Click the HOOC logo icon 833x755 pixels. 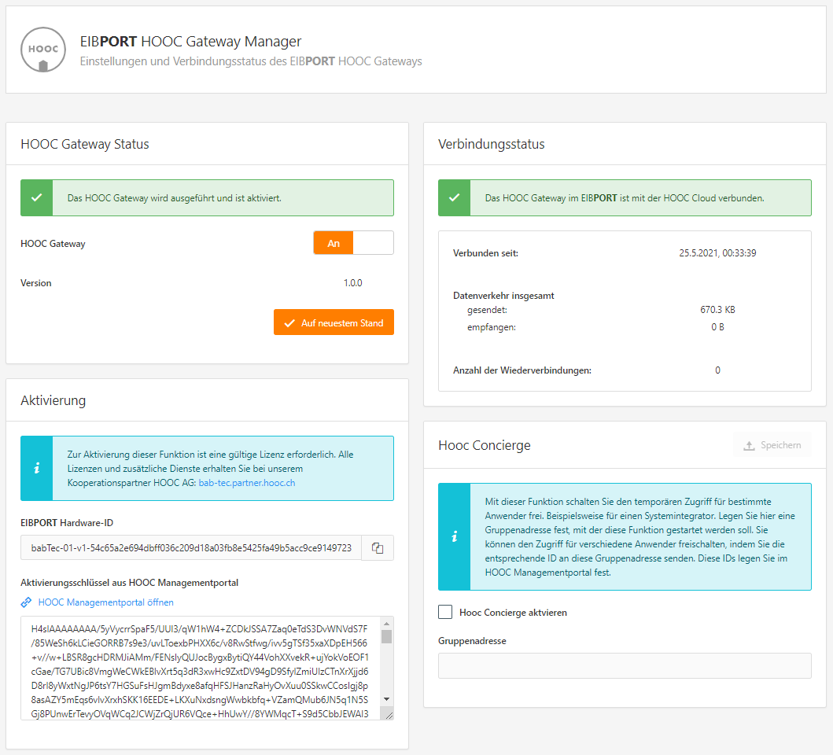pos(43,50)
